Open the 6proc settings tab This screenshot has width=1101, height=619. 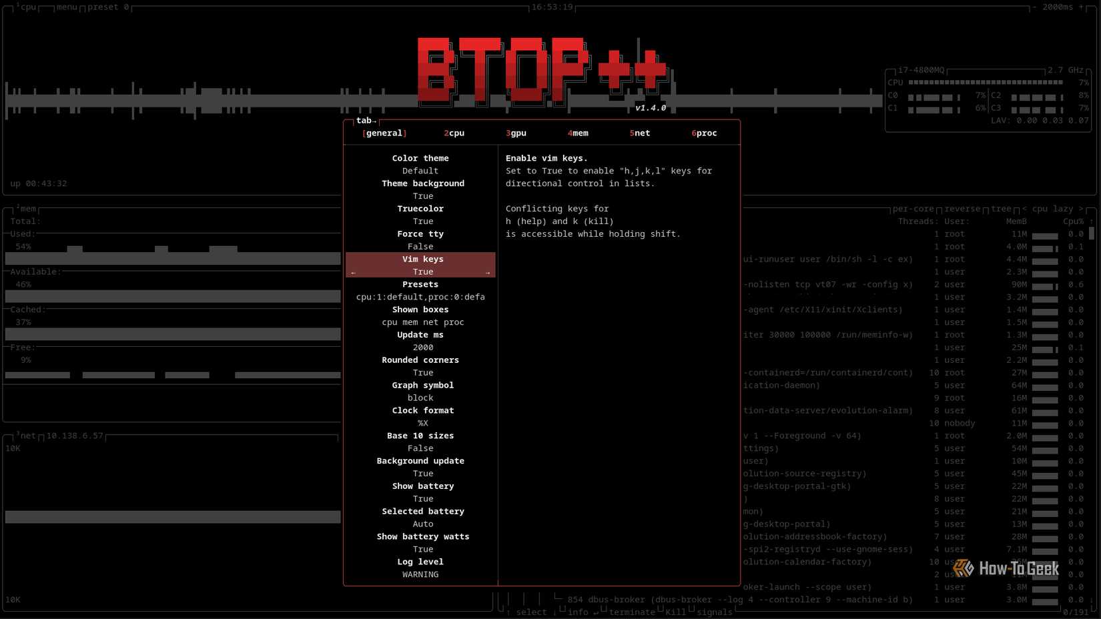click(x=704, y=133)
